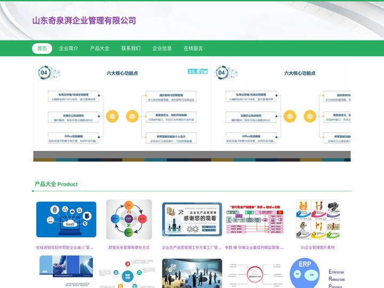Open the business people silhouettes thumbnail
Image resolution: width=384 pixels, height=288 pixels.
pos(192,273)
